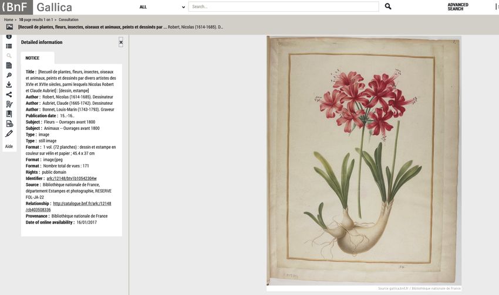Select the pencil annotation icon
Screen dimensions: 499x295
[9, 133]
